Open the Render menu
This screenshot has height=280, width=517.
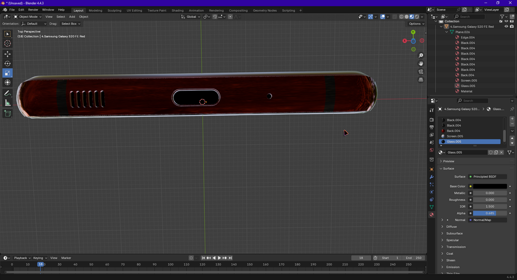[33, 10]
